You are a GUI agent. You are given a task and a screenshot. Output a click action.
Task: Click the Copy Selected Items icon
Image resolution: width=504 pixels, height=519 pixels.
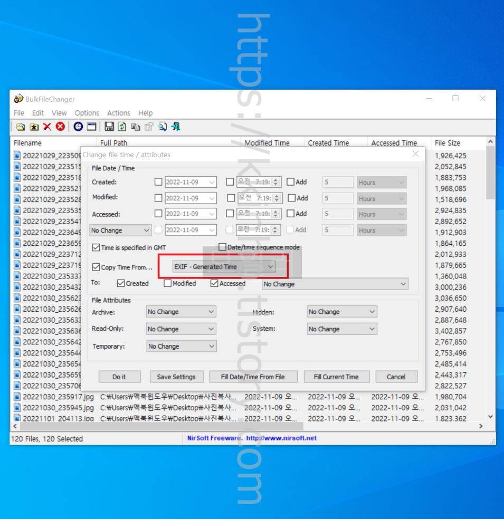pos(136,127)
